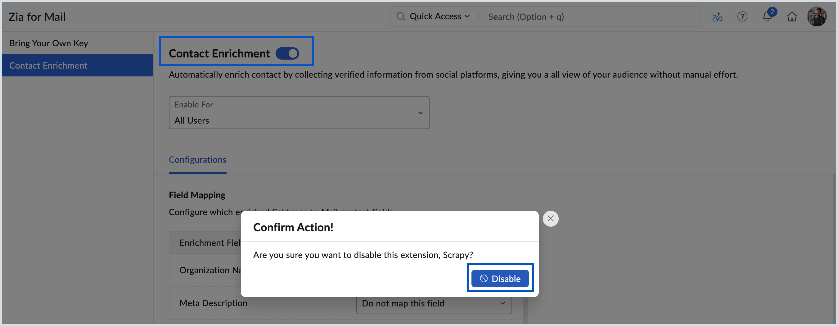Open the profile avatar menu

tap(817, 16)
